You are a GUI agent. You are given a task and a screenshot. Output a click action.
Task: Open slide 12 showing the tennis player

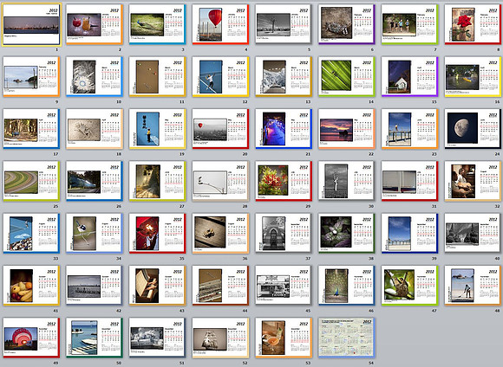point(220,77)
